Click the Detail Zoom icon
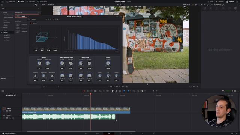This screenshot has width=240, height=135. click(138, 91)
